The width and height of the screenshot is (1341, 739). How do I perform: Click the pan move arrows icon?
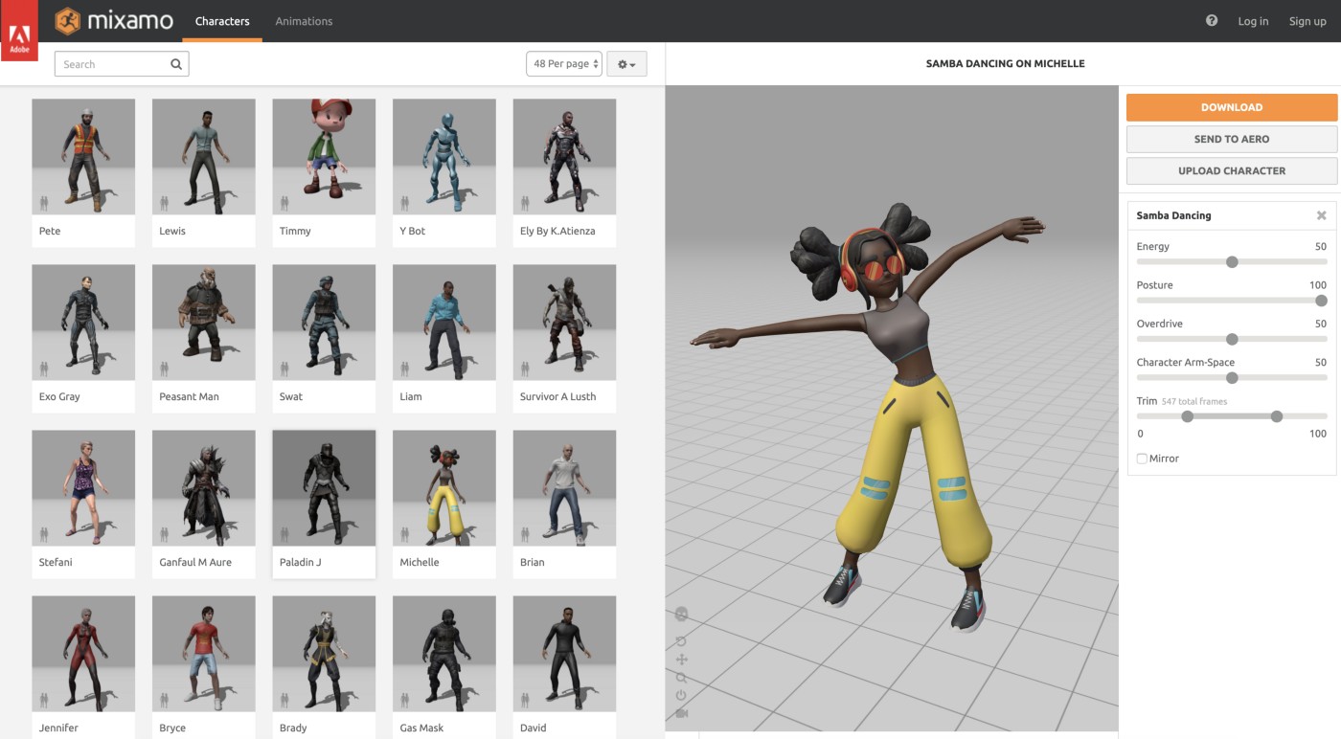tap(682, 660)
